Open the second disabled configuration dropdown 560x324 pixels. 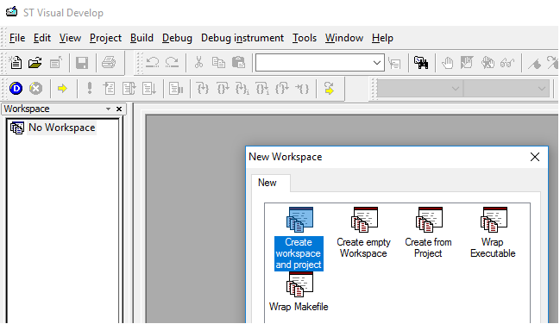tap(542, 89)
